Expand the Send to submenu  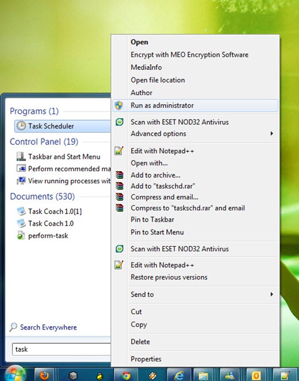pyautogui.click(x=195, y=295)
